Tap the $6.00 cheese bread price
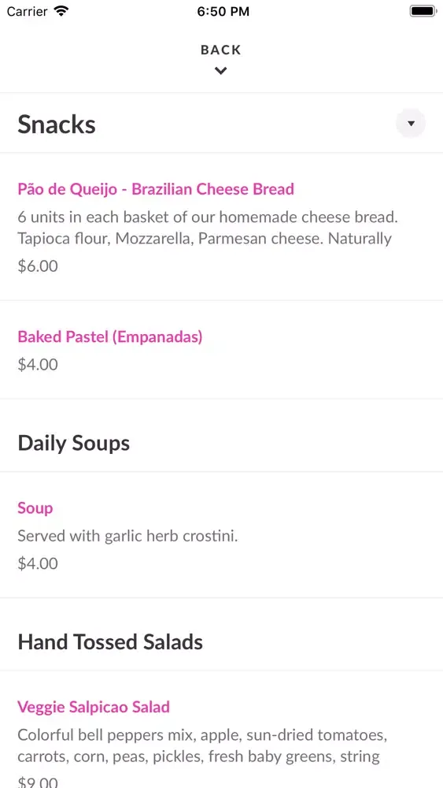This screenshot has height=788, width=443. pyautogui.click(x=38, y=266)
